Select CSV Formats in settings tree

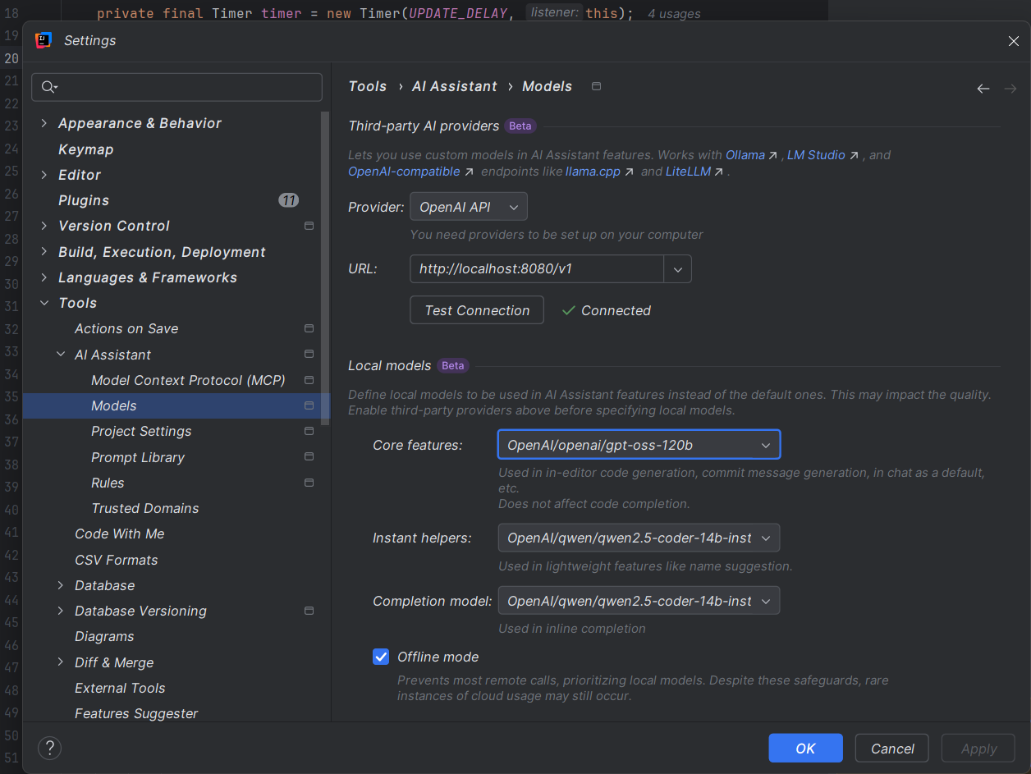117,560
